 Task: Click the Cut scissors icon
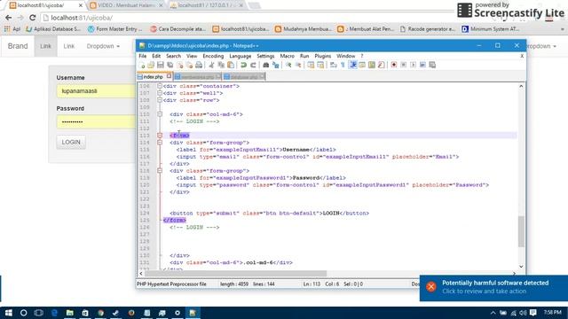[211, 65]
